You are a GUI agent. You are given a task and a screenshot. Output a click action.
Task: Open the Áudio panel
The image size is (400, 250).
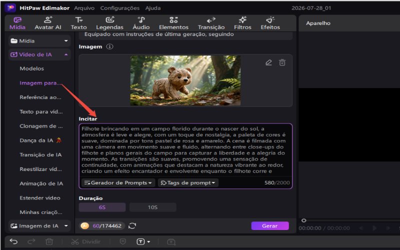pos(141,23)
